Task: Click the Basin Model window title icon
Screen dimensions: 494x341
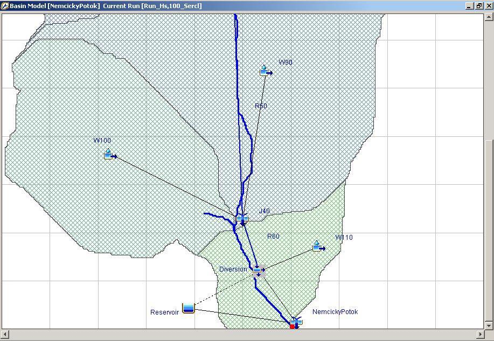Action: point(5,6)
